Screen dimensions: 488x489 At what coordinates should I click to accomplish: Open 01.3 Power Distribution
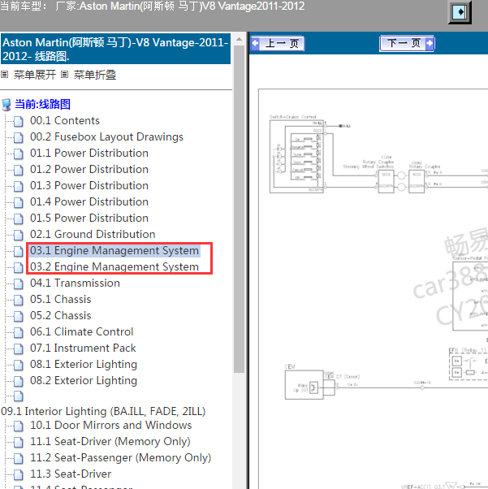tap(89, 185)
